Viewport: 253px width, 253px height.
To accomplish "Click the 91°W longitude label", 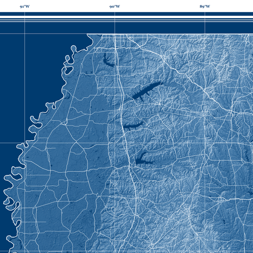I will click(x=25, y=7).
